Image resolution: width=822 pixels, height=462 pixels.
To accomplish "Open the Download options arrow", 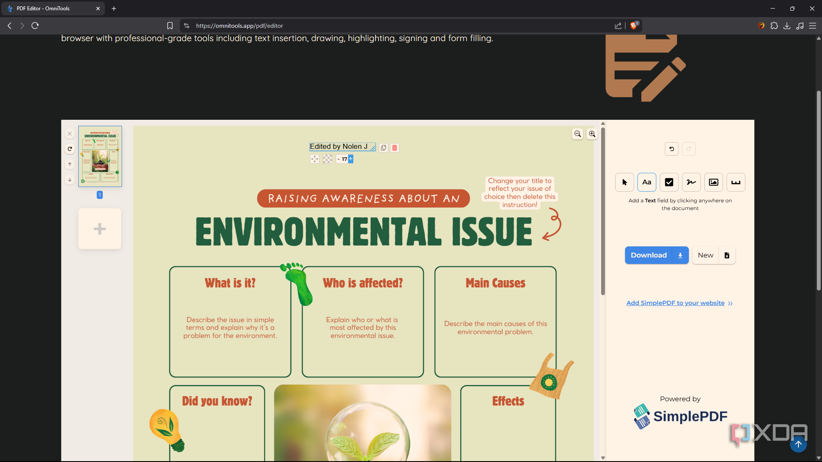I will 680,255.
